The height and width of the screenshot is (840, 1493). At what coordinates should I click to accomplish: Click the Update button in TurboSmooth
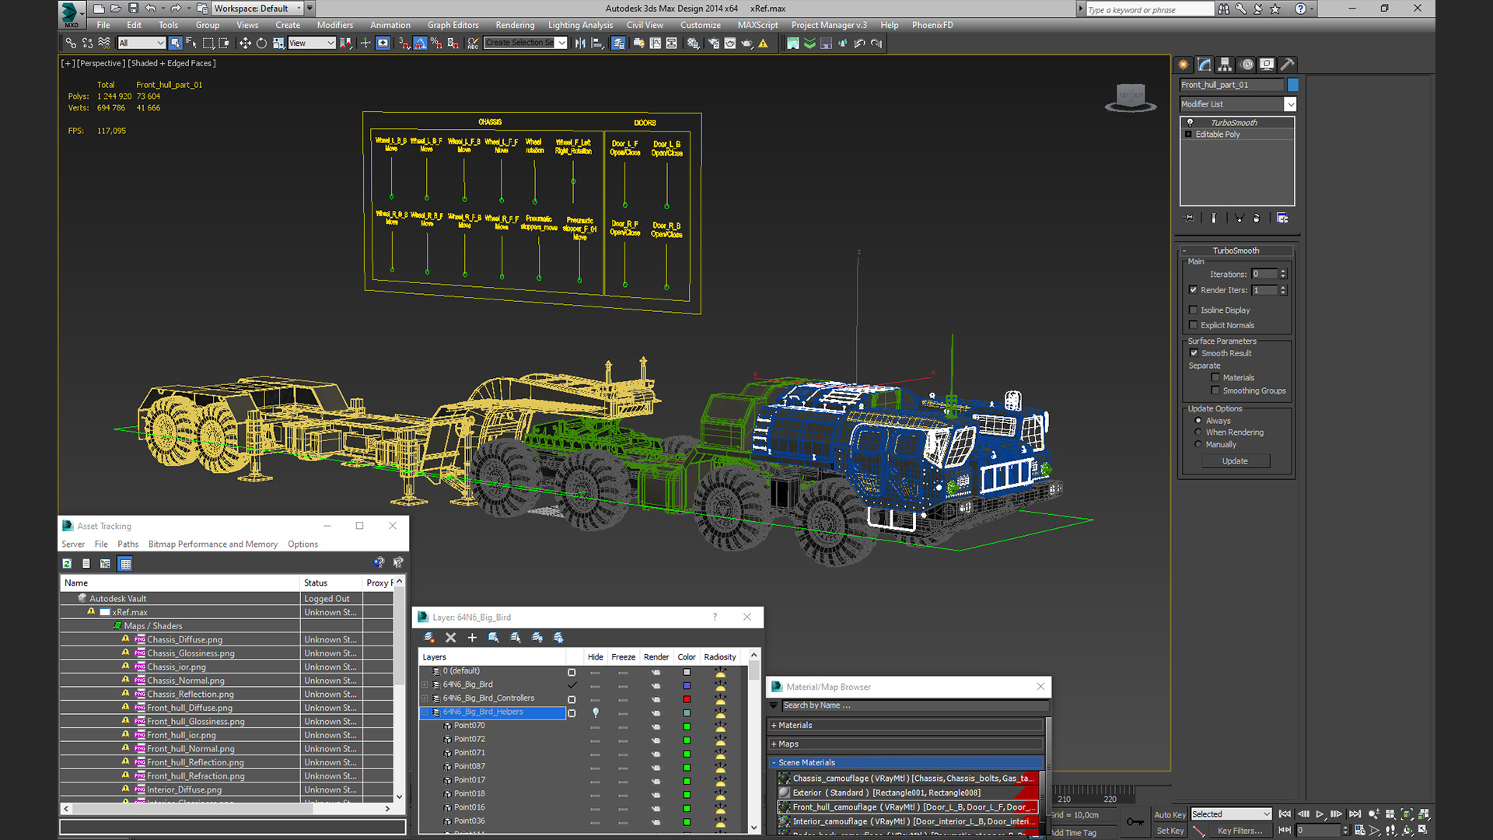(1235, 461)
